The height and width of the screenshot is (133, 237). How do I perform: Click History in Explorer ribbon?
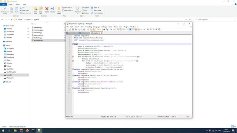(x=86, y=13)
